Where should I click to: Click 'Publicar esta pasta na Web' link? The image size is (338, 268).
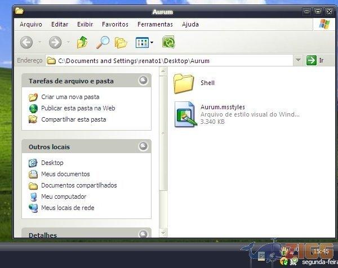tap(78, 108)
